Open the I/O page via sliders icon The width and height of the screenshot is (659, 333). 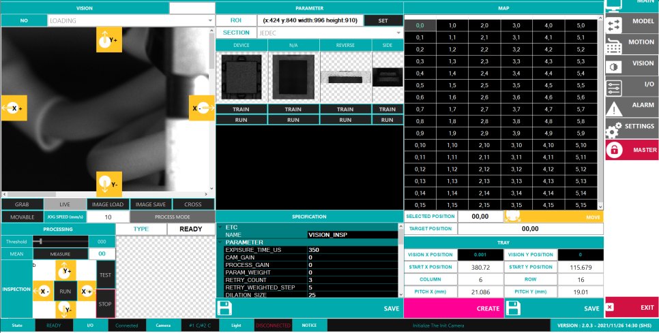pos(614,89)
